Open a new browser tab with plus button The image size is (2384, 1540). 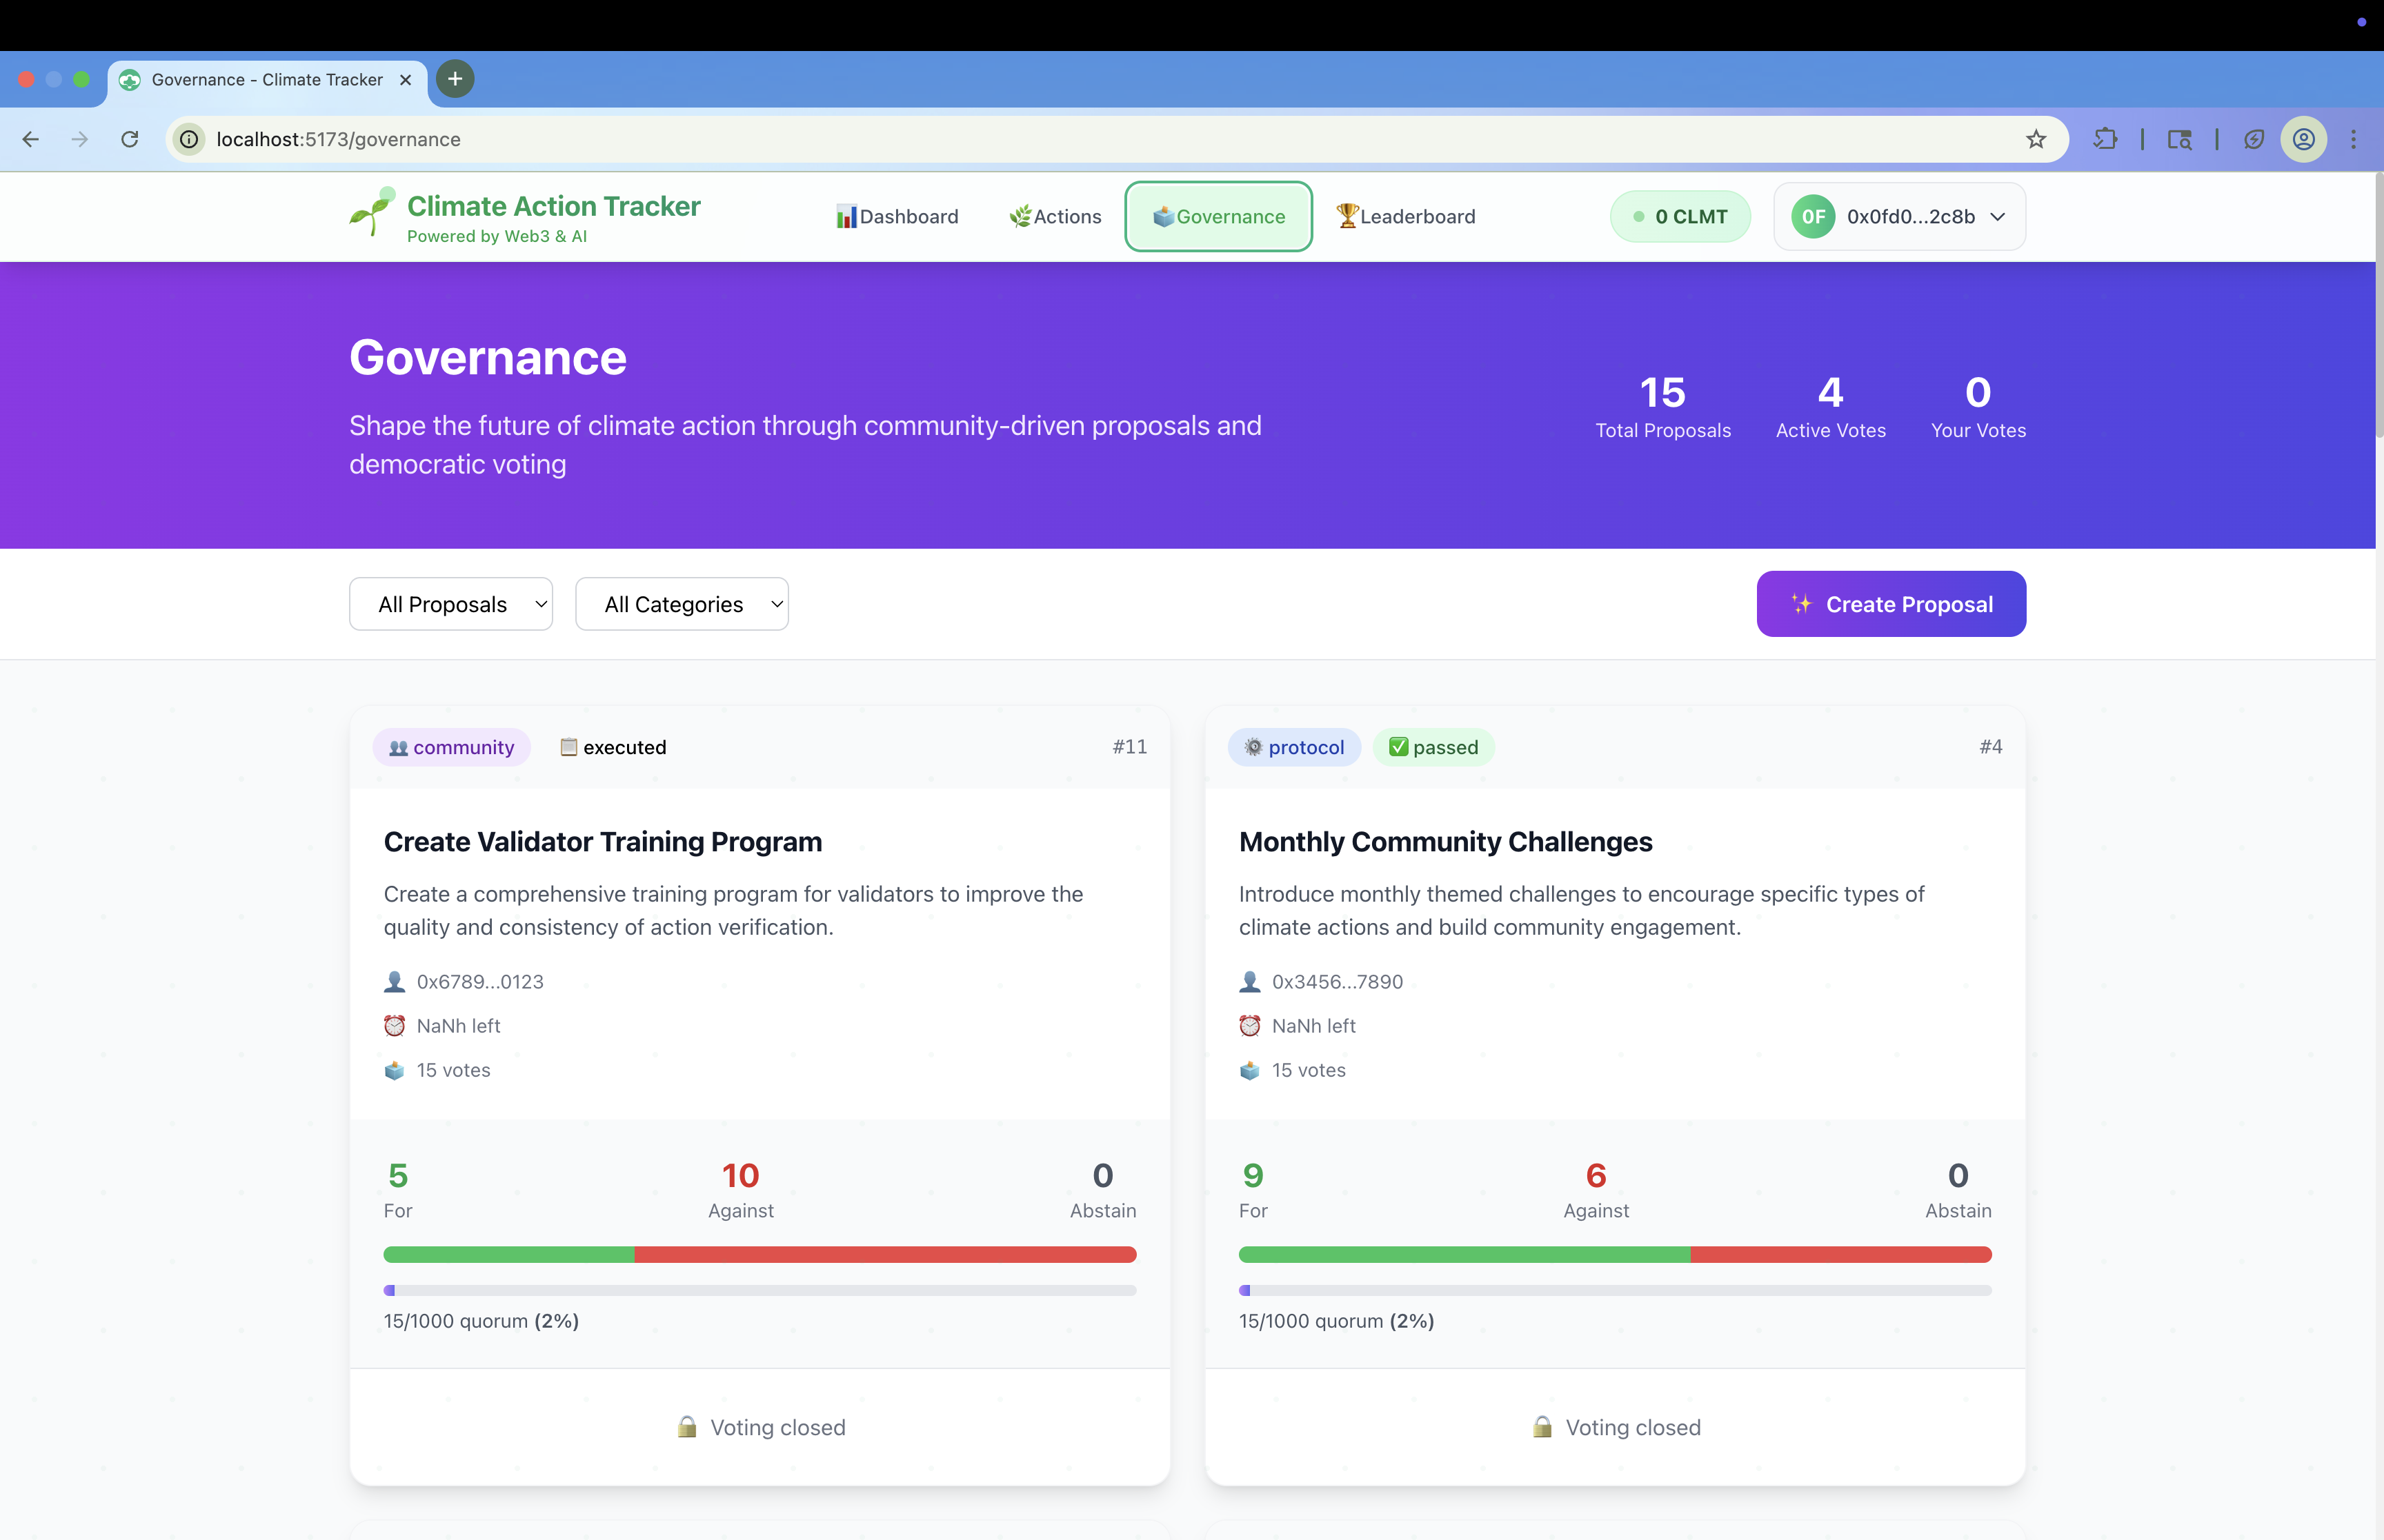point(455,79)
